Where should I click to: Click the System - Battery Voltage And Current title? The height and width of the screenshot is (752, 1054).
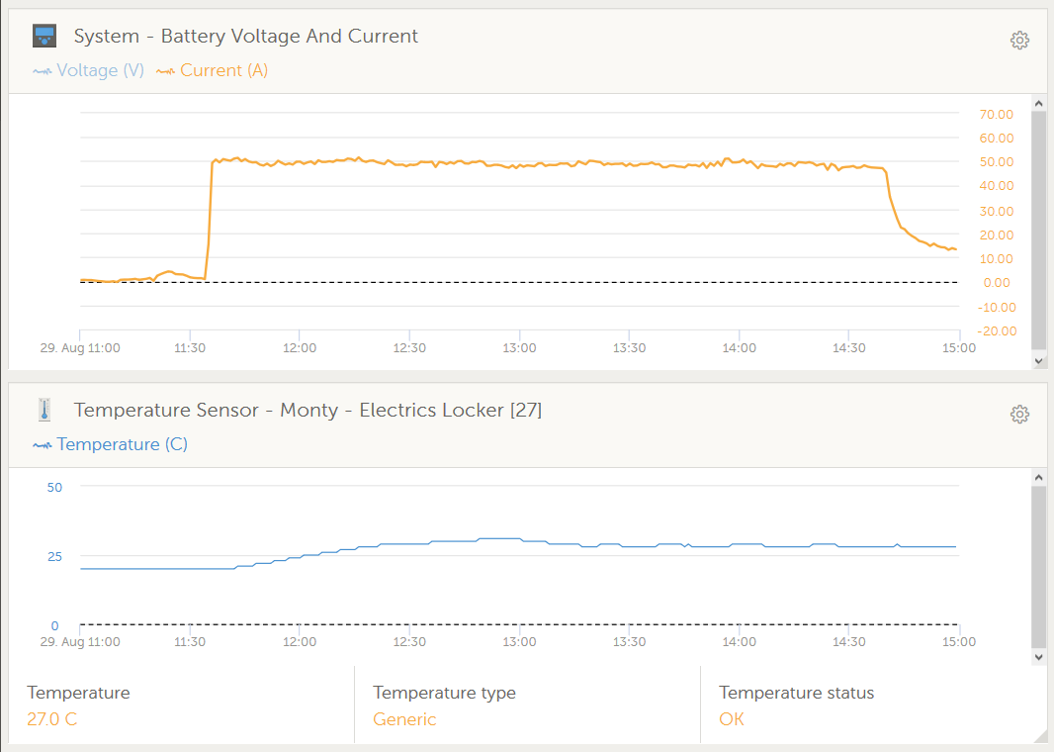tap(245, 37)
